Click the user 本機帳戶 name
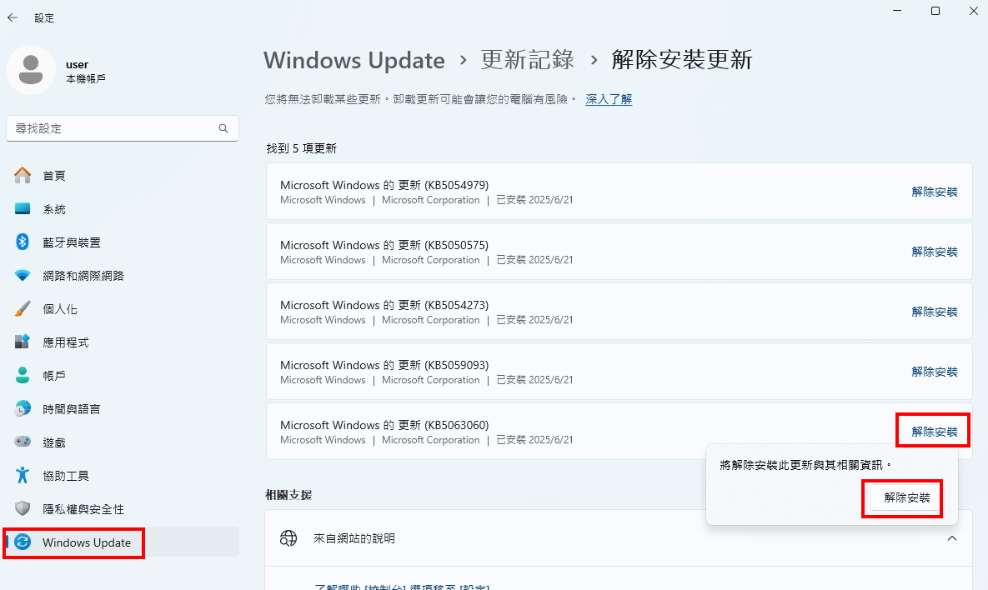 86,71
